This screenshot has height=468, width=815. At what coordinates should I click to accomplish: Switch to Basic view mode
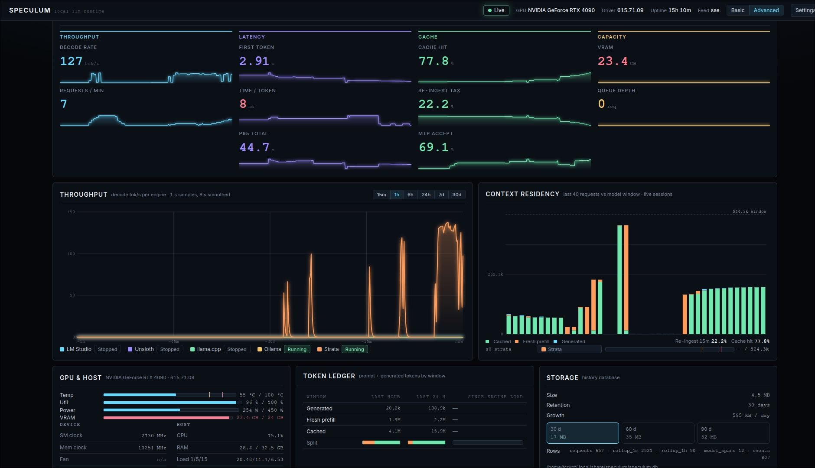coord(737,10)
